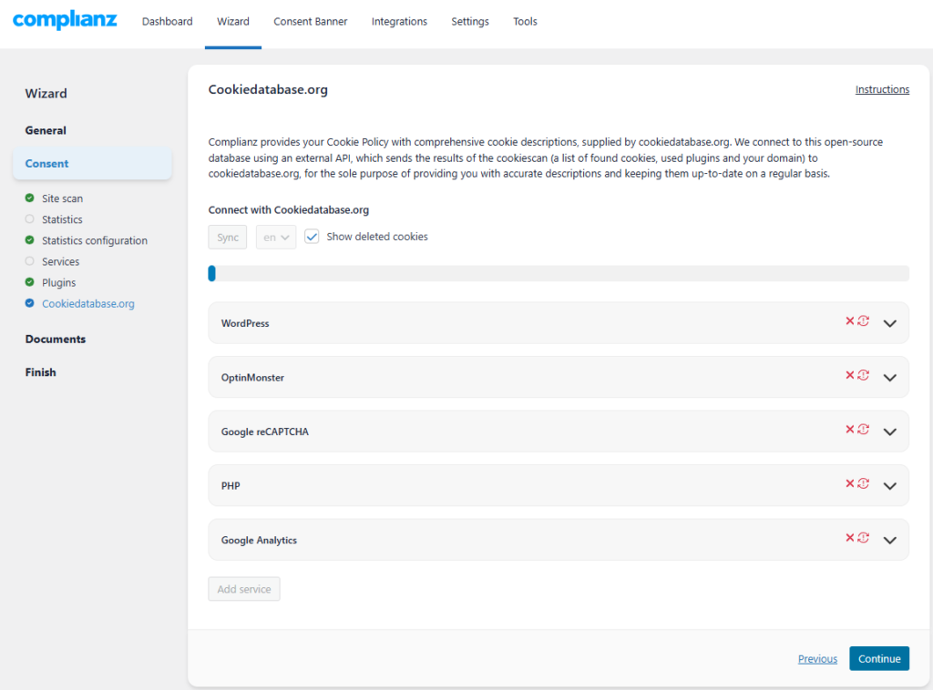Expand the PHP service panel
Screen dimensions: 933x690
(889, 485)
